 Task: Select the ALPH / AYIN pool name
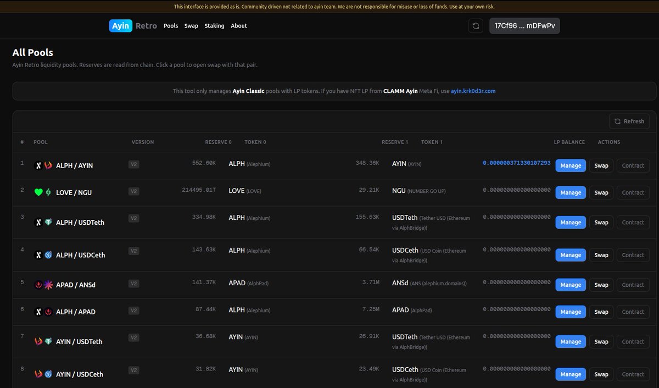tap(74, 165)
